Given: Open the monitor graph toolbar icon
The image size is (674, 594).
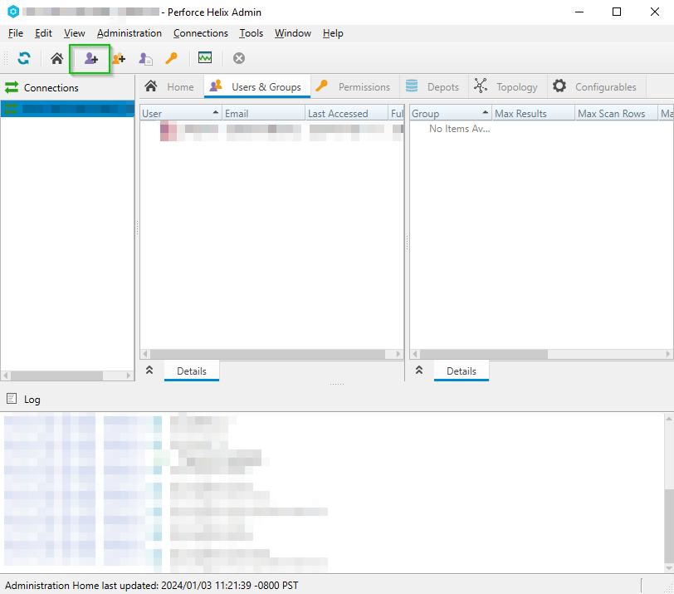Looking at the screenshot, I should [x=204, y=58].
